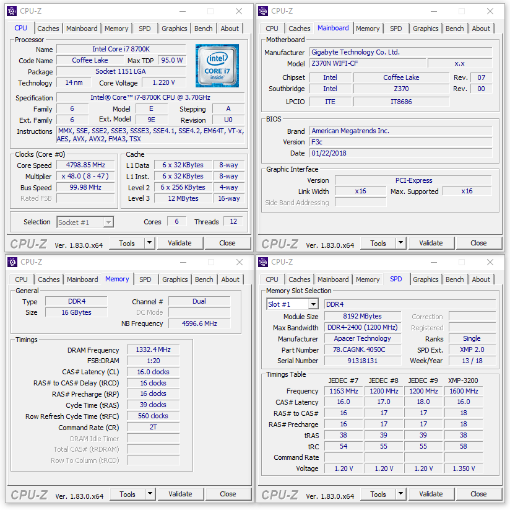Viewport: 510px width, 510px height.
Task: Click the Serial Number 91318131
Action: click(363, 361)
